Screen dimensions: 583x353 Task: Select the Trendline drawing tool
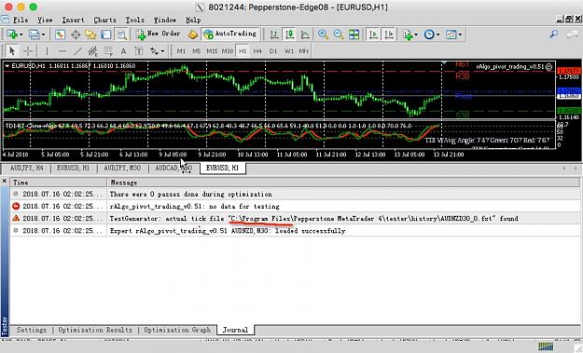[x=77, y=51]
